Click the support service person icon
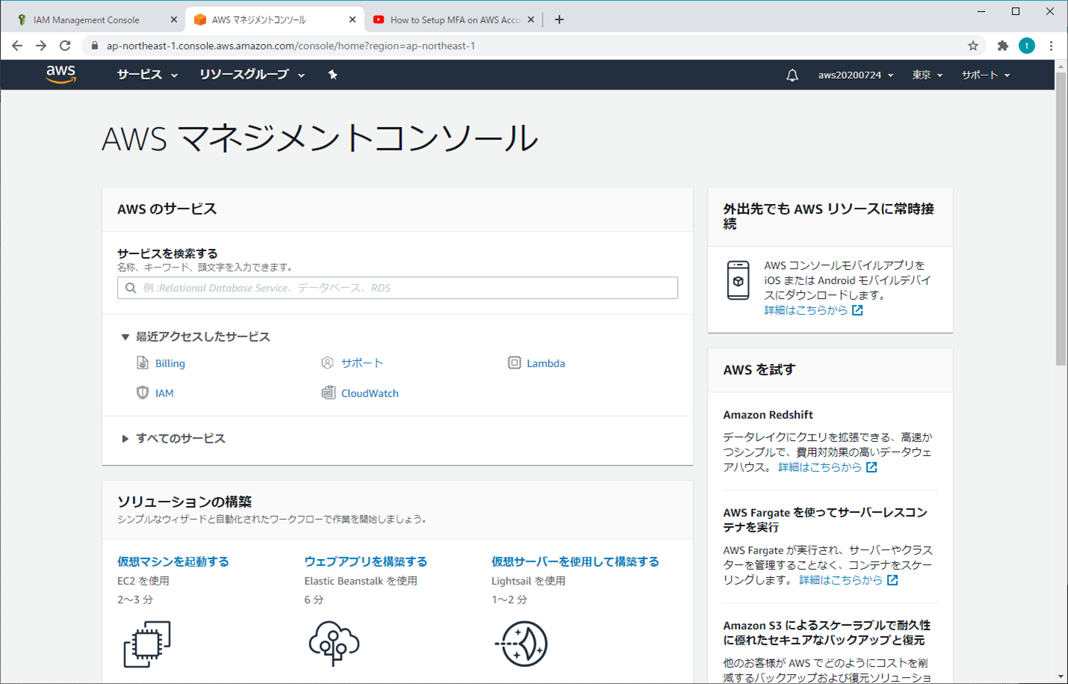 coord(327,363)
